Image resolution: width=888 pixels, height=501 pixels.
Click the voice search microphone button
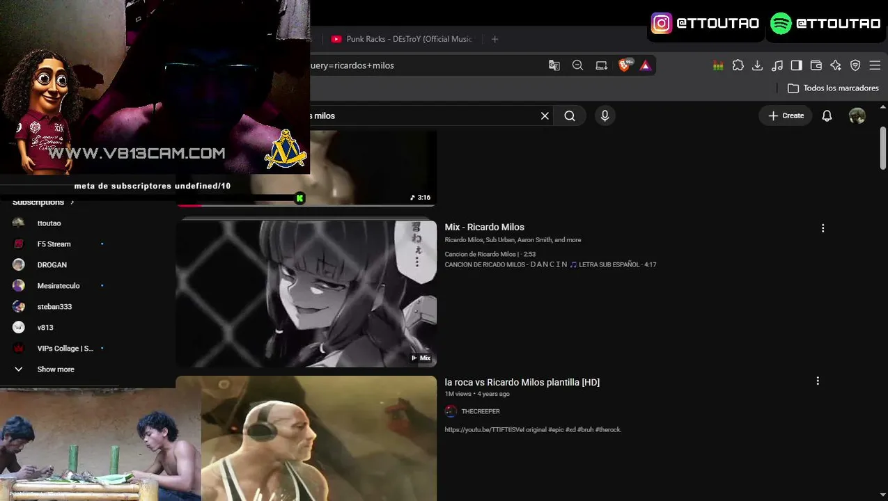coord(605,116)
